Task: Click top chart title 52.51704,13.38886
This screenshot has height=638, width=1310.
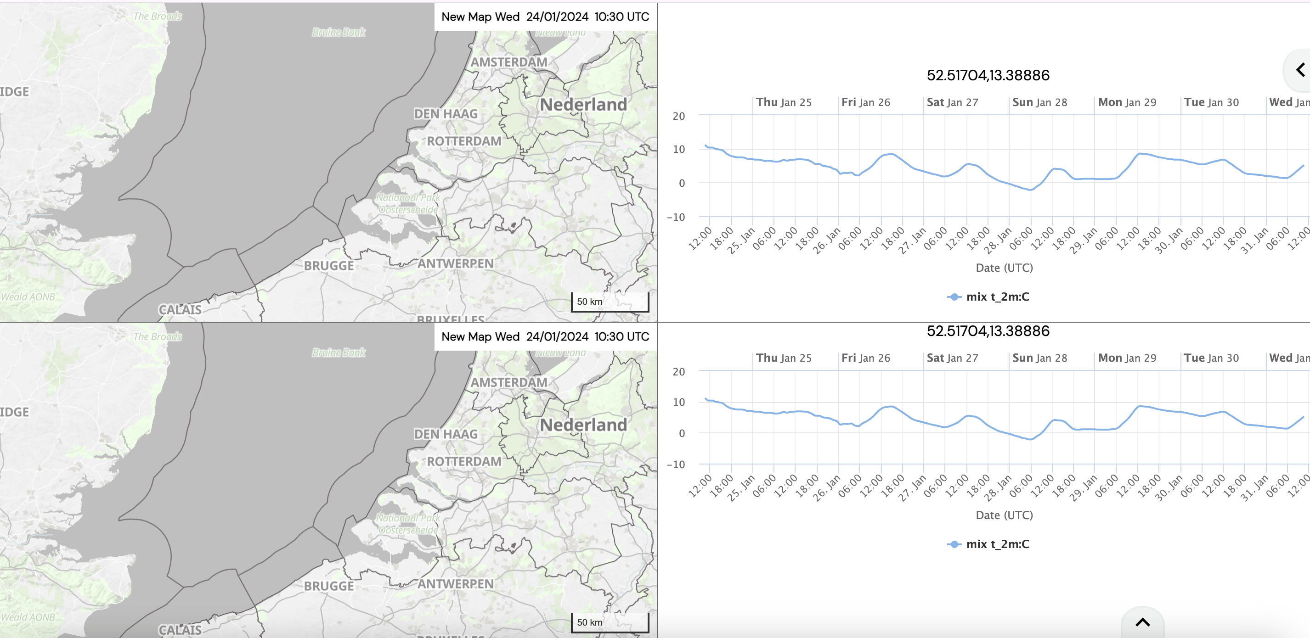Action: pos(988,75)
